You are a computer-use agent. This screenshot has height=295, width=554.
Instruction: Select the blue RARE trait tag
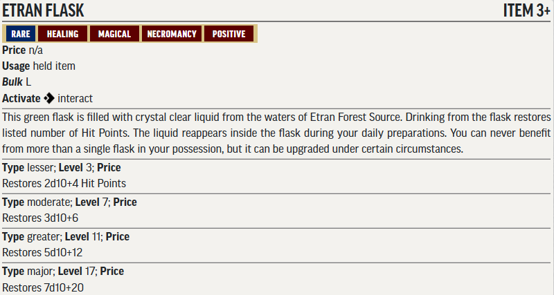click(20, 34)
